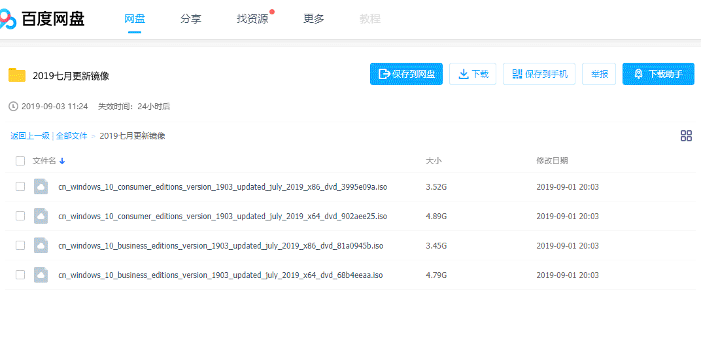Sort by the 大小 column header
The width and height of the screenshot is (701, 348).
point(434,161)
